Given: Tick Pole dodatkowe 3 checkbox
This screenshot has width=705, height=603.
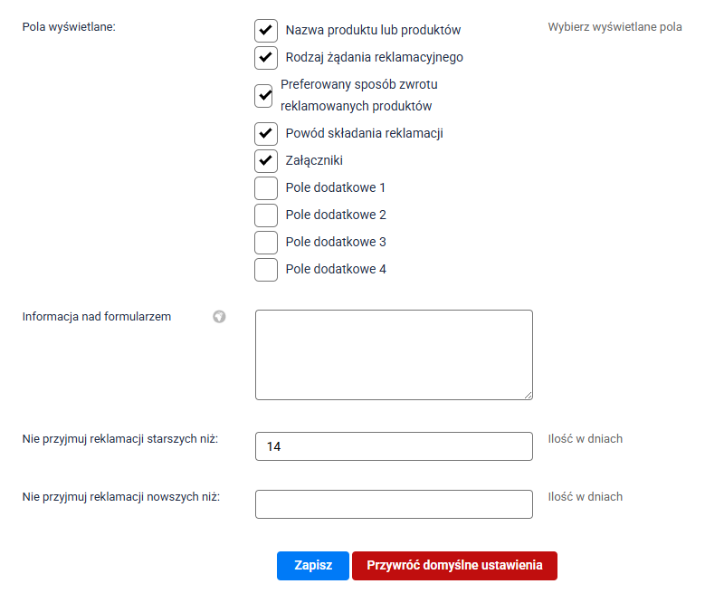Looking at the screenshot, I should click(266, 242).
